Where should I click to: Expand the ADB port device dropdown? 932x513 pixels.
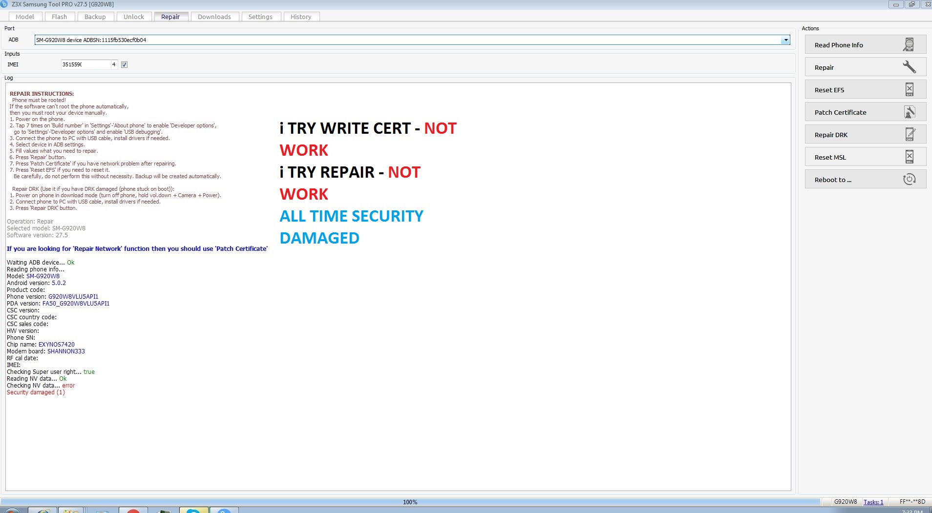tap(785, 40)
